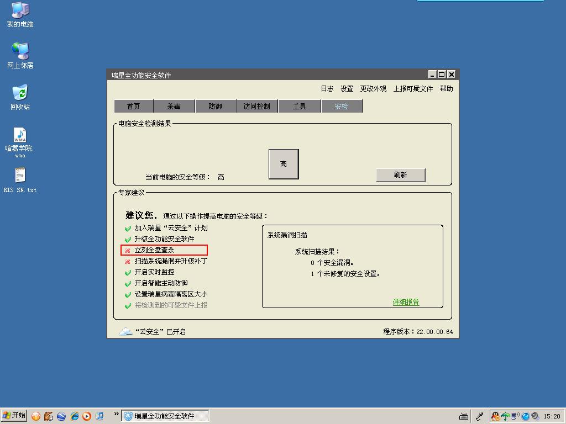The width and height of the screenshot is (566, 424).
Task: Open the 日志 menu
Action: click(x=327, y=89)
